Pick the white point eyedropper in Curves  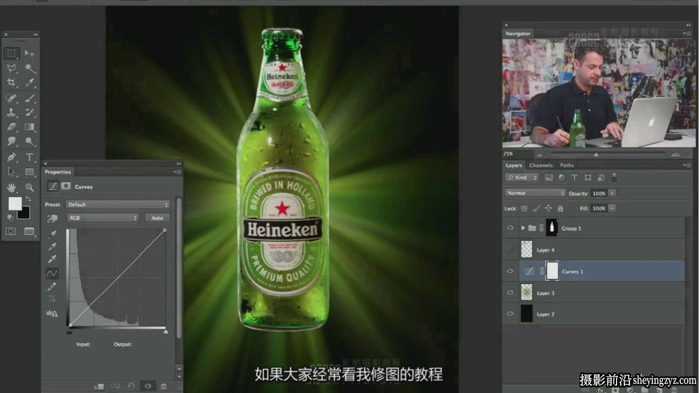coord(52,259)
